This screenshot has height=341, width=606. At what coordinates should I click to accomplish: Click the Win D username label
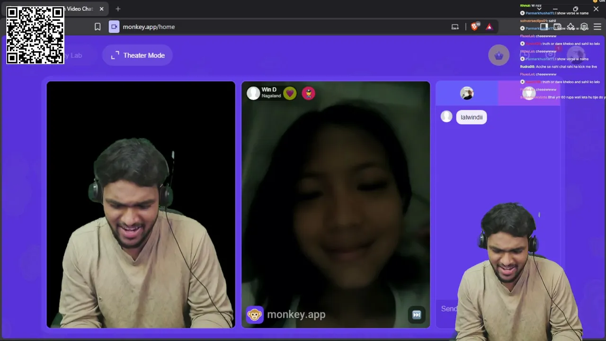[269, 90]
